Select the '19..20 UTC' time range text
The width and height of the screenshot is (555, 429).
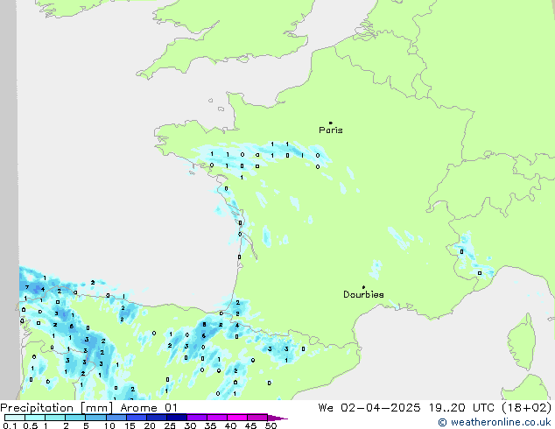460,408
